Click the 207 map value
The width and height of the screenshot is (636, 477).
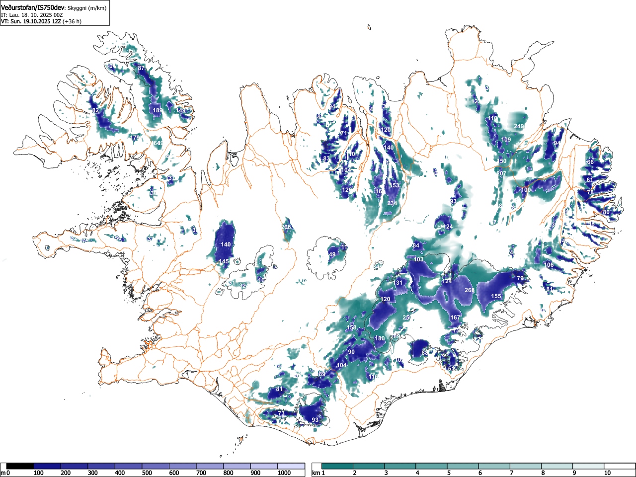point(501,173)
